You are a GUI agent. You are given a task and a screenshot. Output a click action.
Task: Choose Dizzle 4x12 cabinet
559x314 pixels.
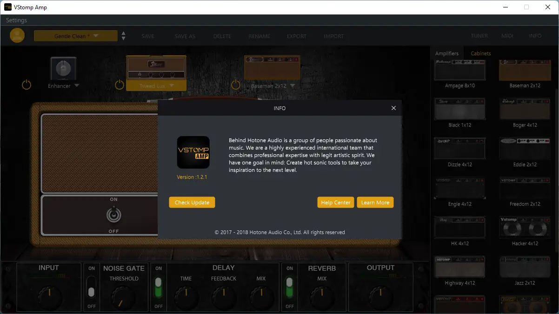[460, 149]
